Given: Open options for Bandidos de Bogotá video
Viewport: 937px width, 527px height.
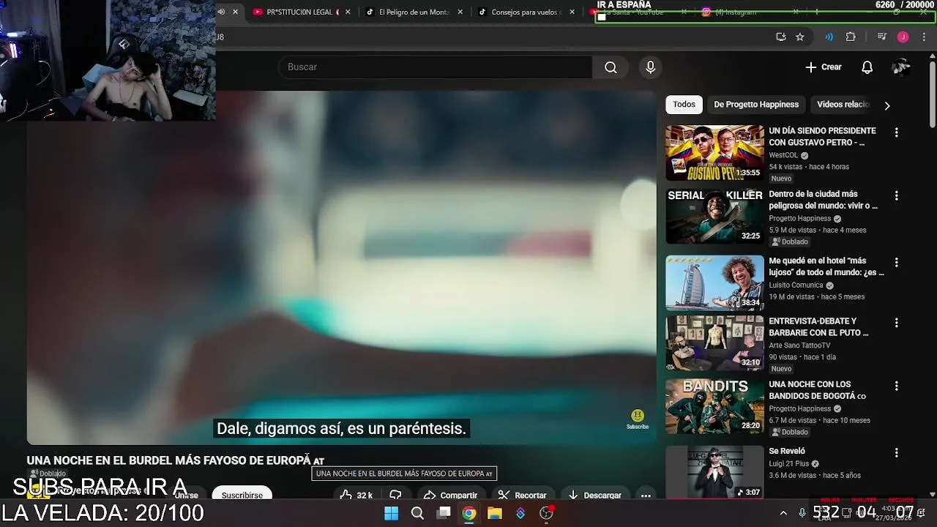Looking at the screenshot, I should point(897,386).
